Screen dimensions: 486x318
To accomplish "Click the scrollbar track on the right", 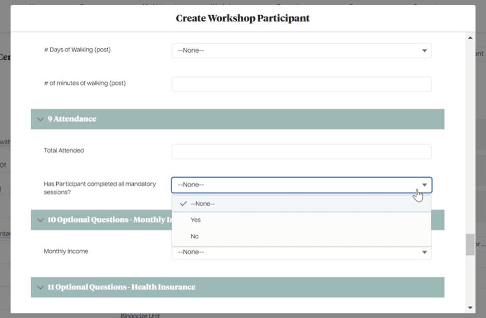I will (x=470, y=156).
